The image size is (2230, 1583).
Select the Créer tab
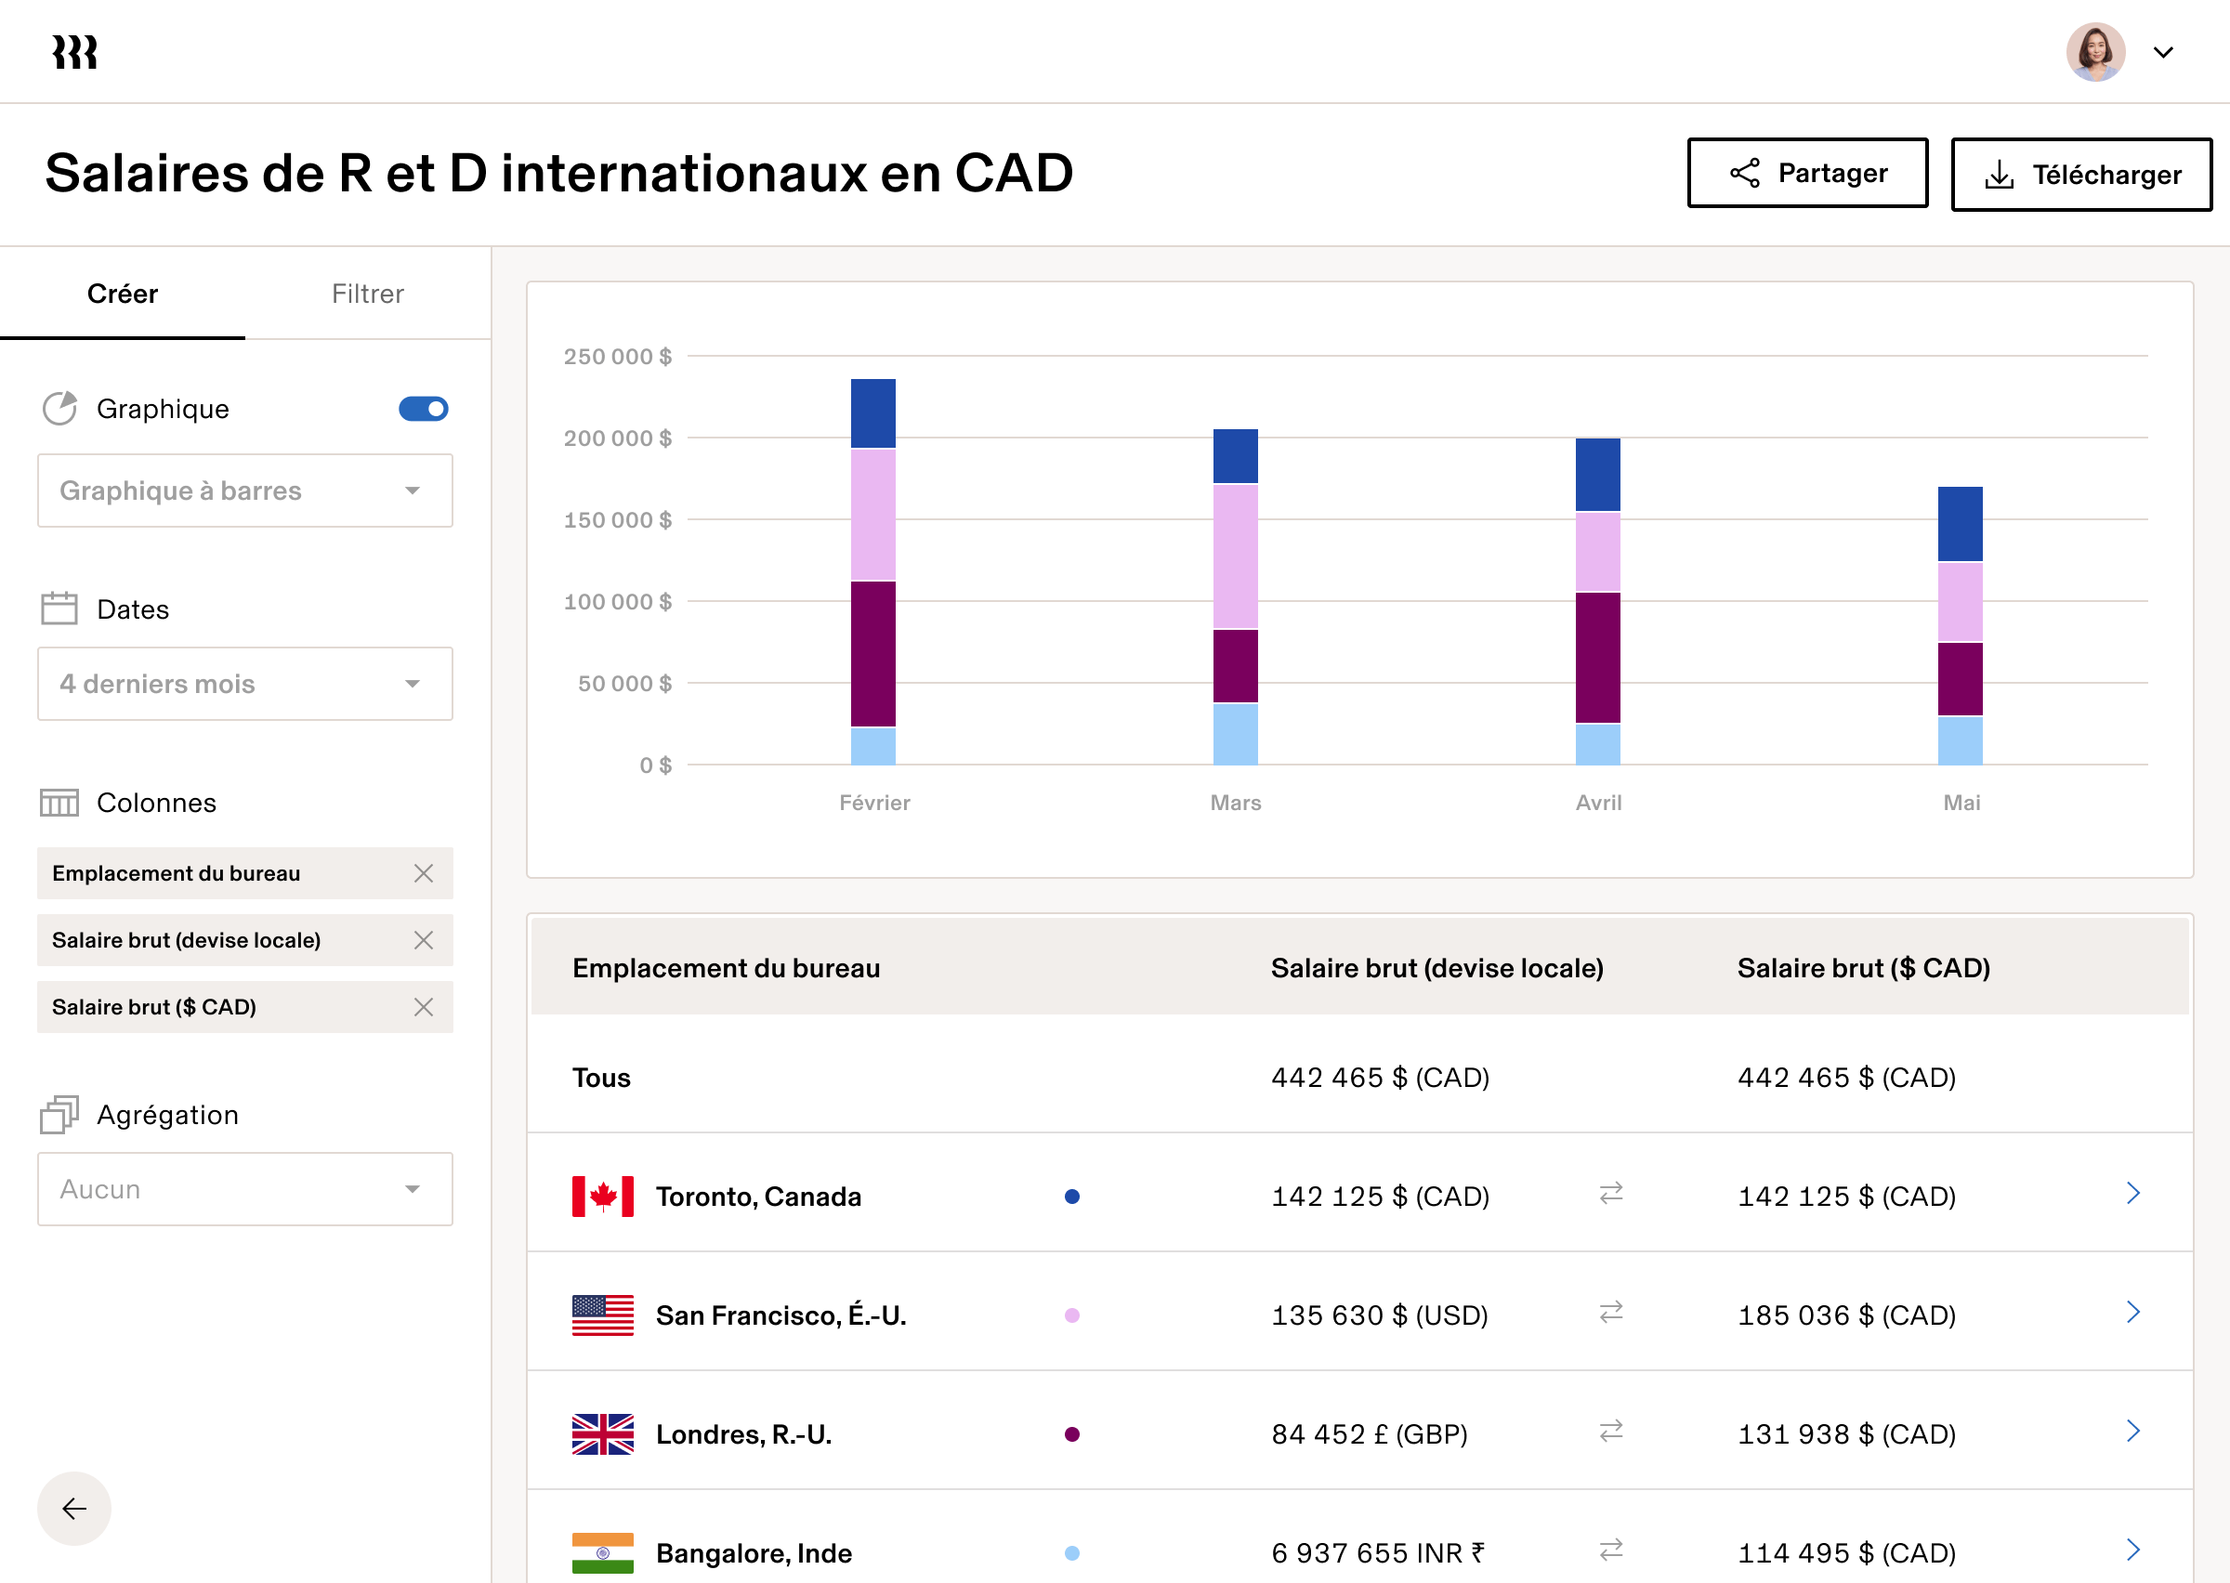click(123, 294)
